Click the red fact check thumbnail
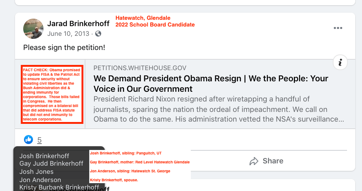Image resolution: width=362 pixels, height=191 pixels. (x=52, y=94)
